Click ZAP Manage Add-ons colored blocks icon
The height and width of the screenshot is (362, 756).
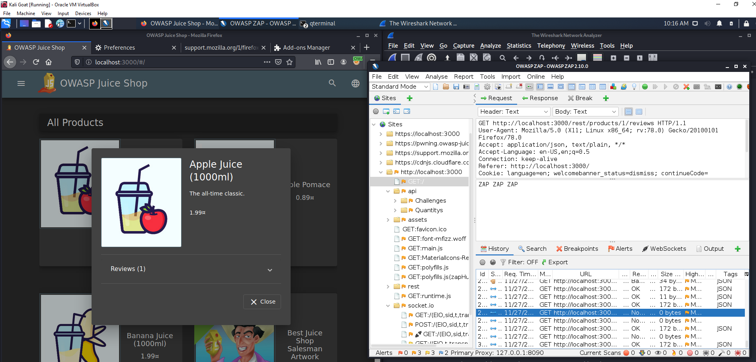click(613, 87)
